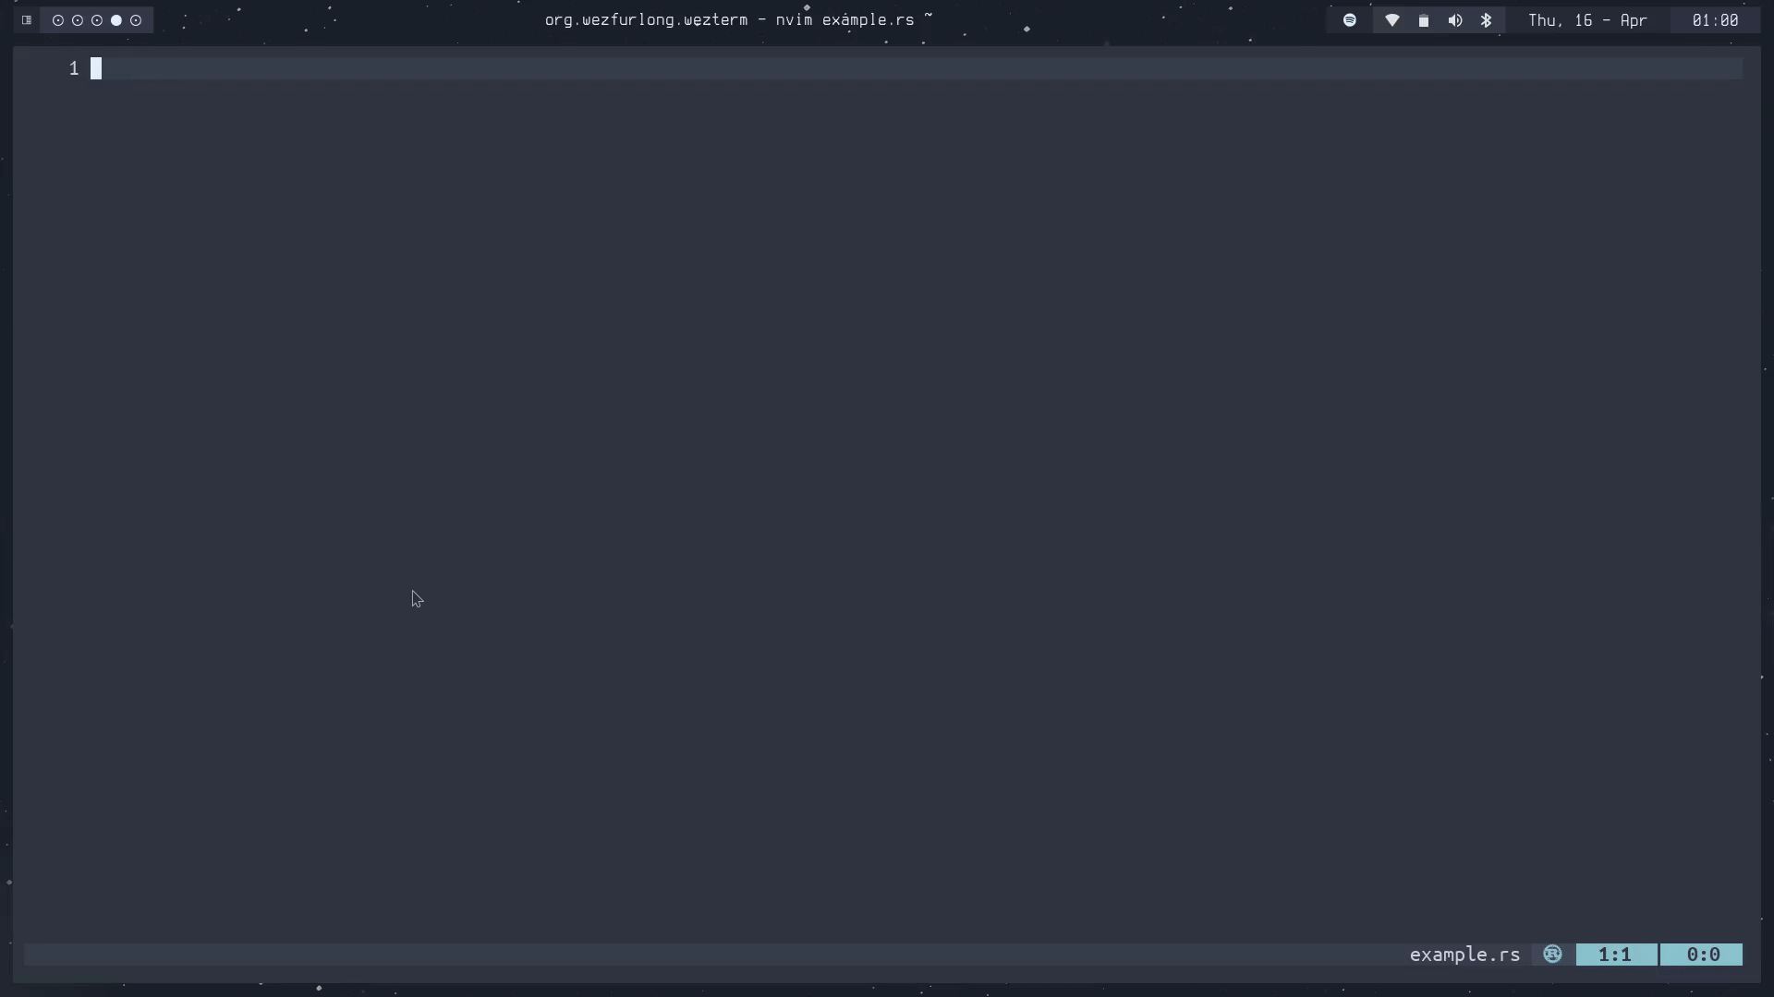Switch to the first workspace indicator
The height and width of the screenshot is (997, 1774).
coord(58,20)
